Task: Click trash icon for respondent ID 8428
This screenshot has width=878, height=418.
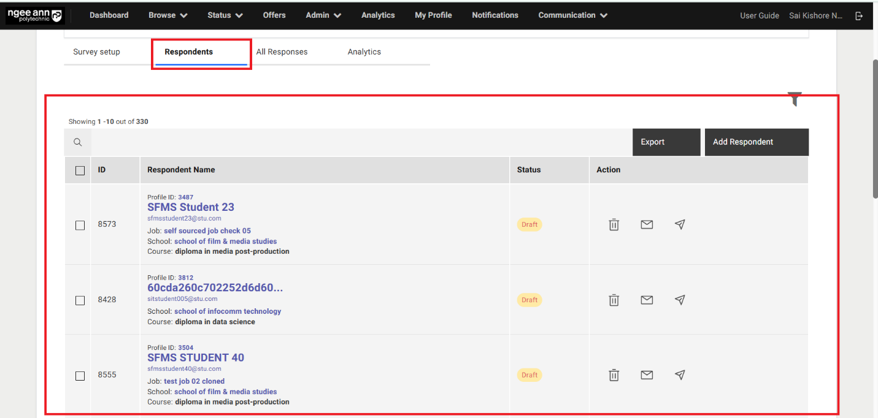Action: [x=614, y=300]
